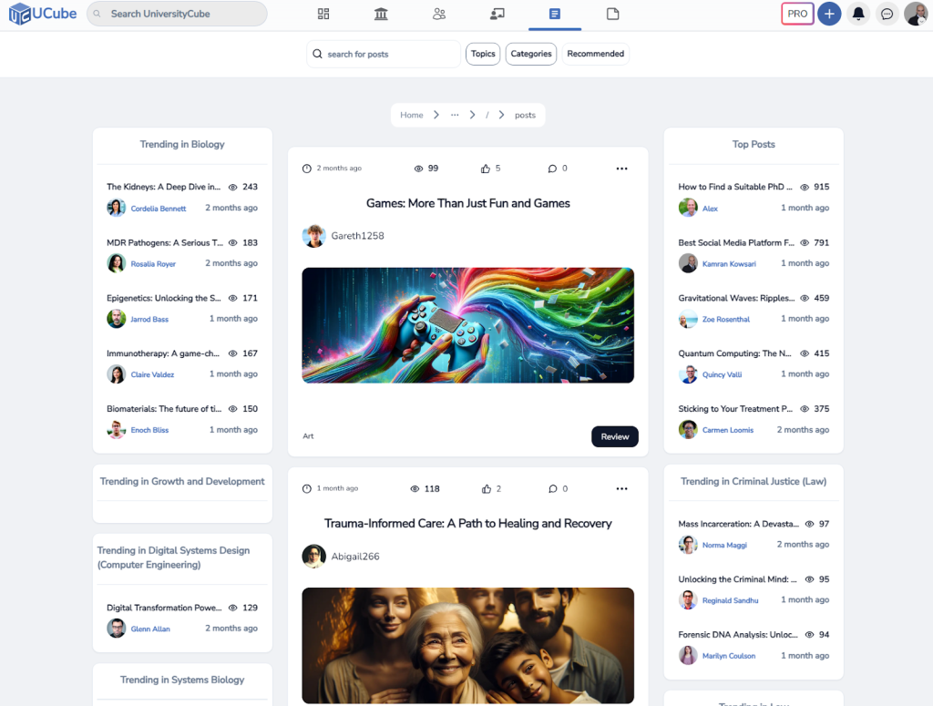This screenshot has height=706, width=933.
Task: Select the Topics filter
Action: point(483,54)
